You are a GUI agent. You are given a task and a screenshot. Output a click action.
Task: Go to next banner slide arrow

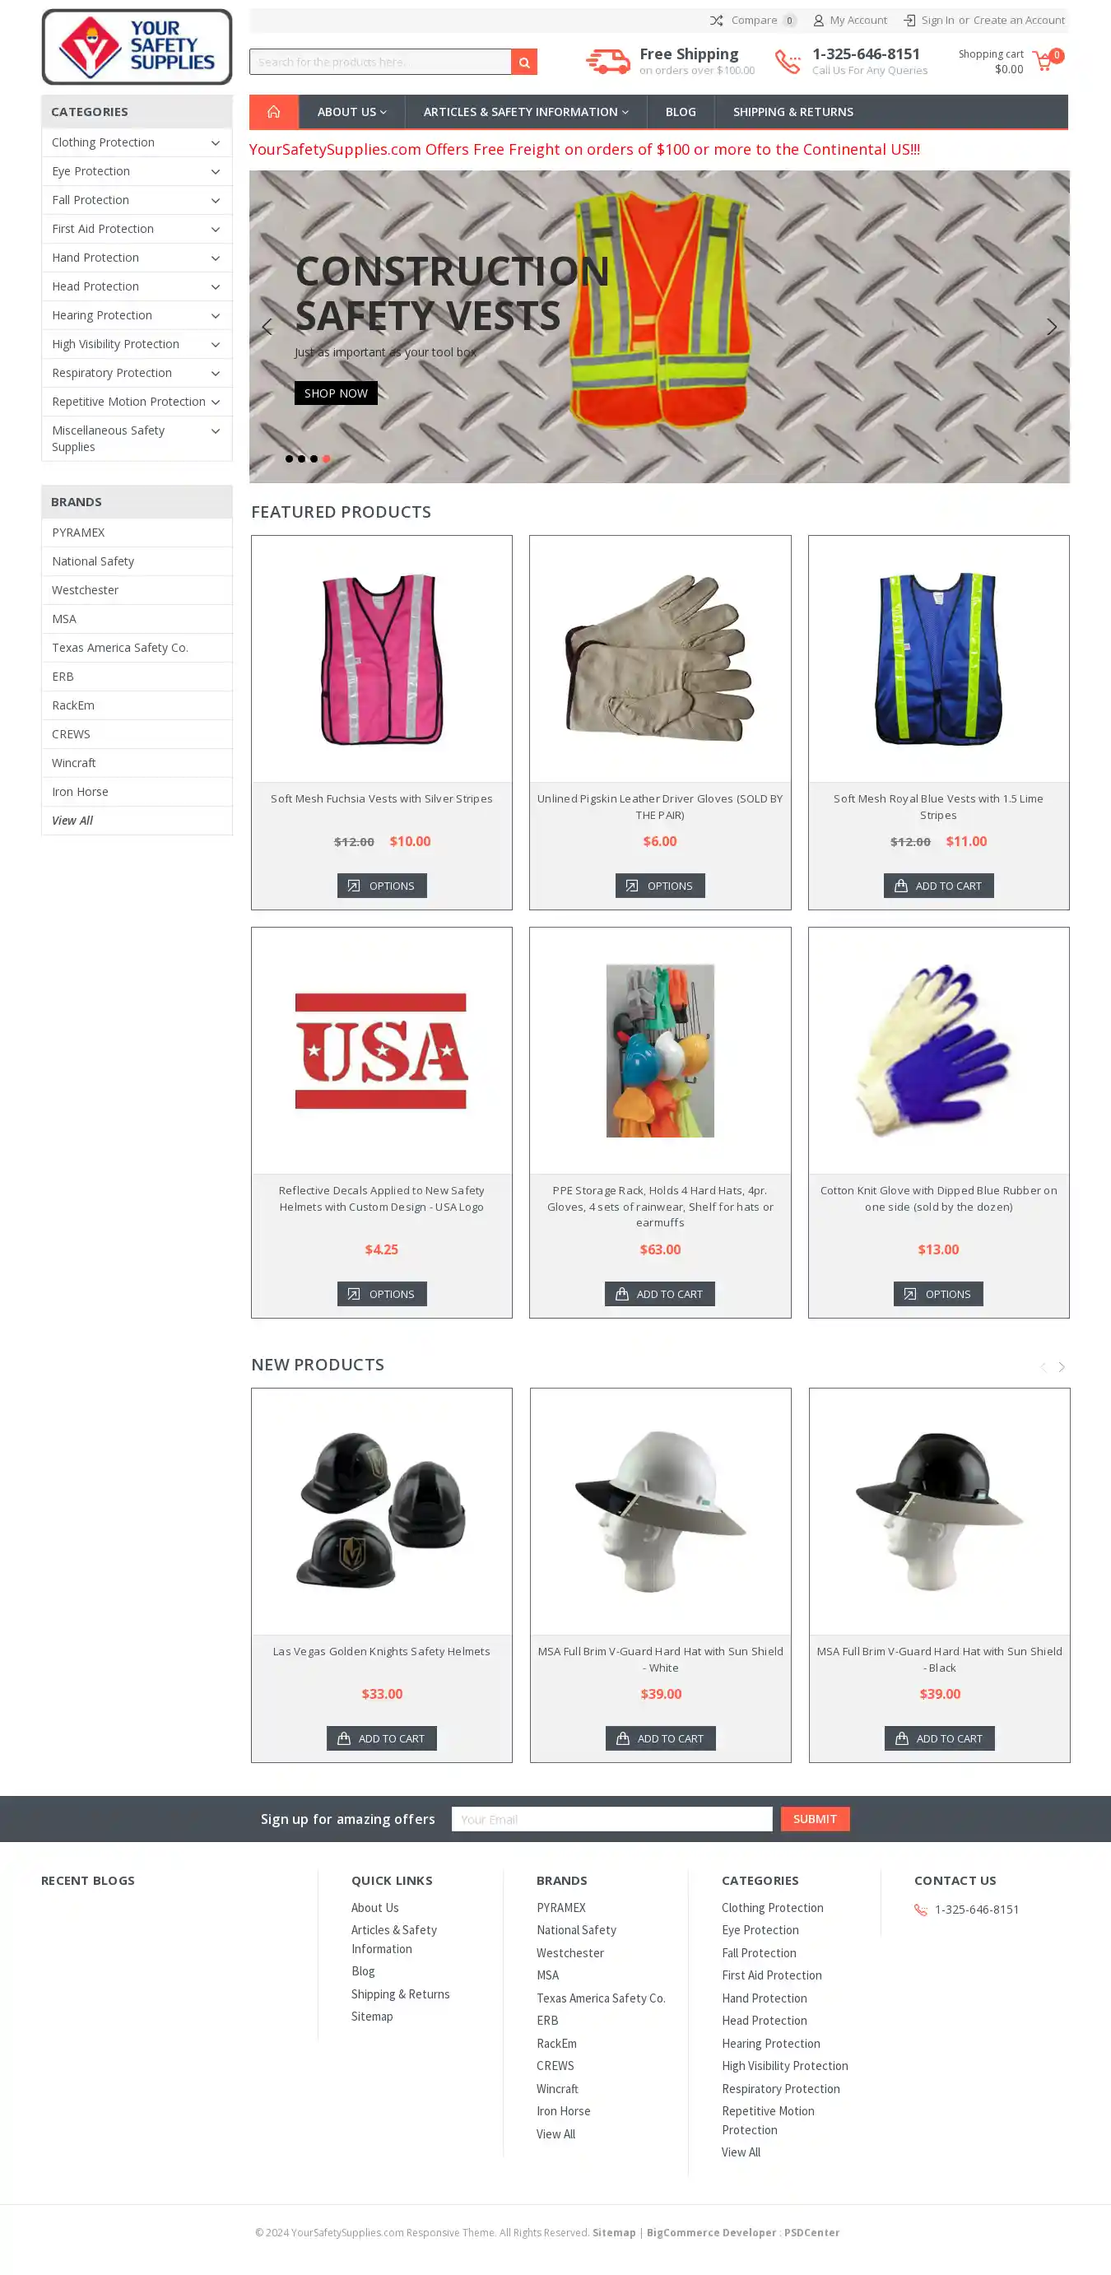[x=1051, y=327]
